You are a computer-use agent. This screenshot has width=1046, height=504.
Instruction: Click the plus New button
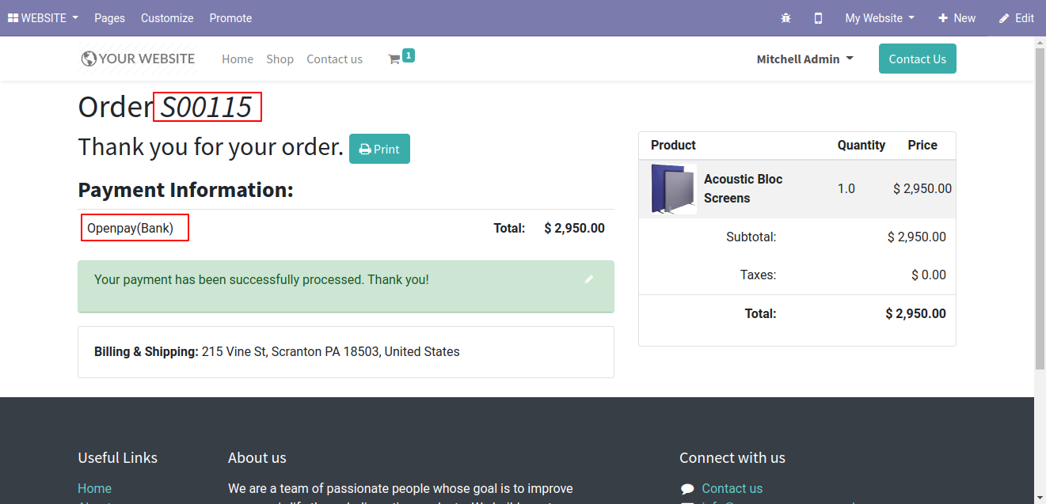(x=957, y=18)
